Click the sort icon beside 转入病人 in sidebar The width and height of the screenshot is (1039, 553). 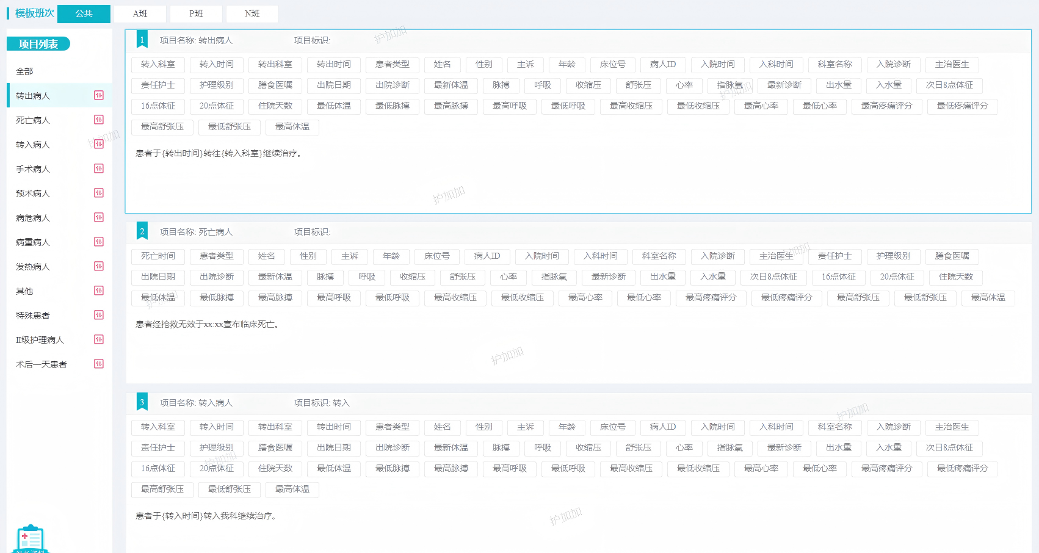point(99,144)
